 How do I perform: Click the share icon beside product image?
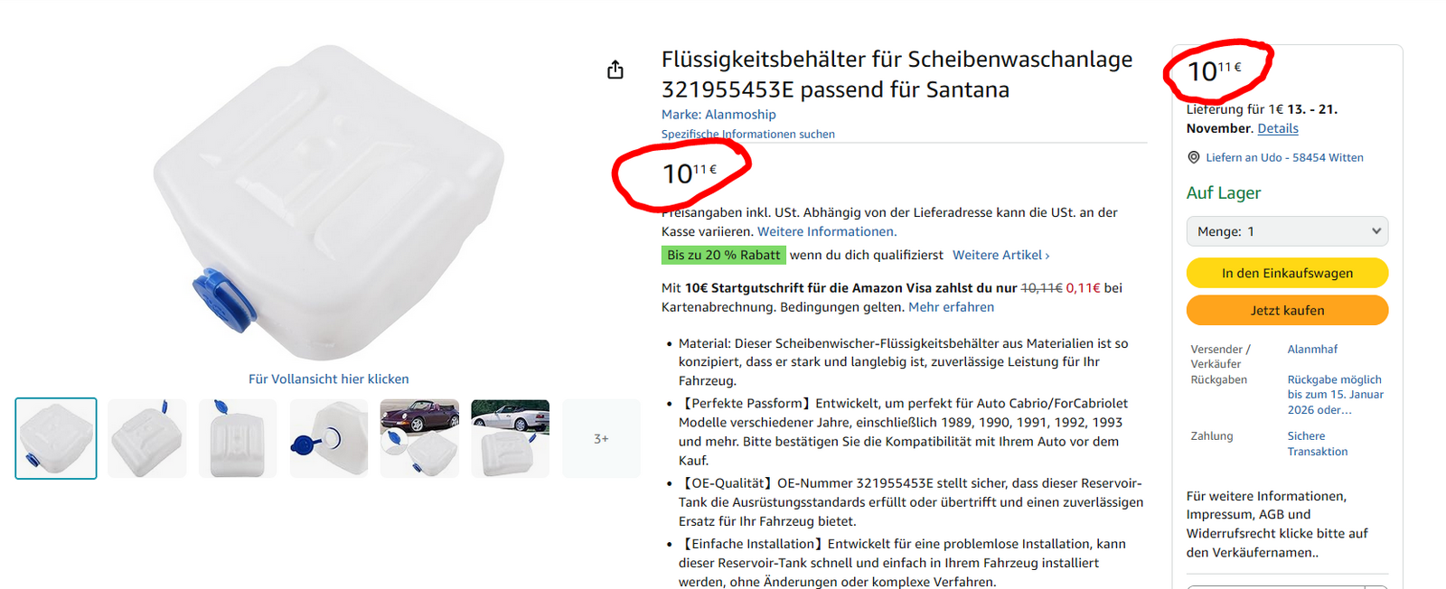click(x=615, y=70)
